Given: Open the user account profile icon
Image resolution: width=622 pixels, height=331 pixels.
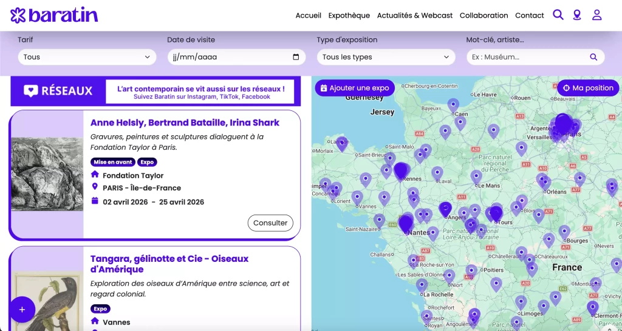Looking at the screenshot, I should pos(596,15).
